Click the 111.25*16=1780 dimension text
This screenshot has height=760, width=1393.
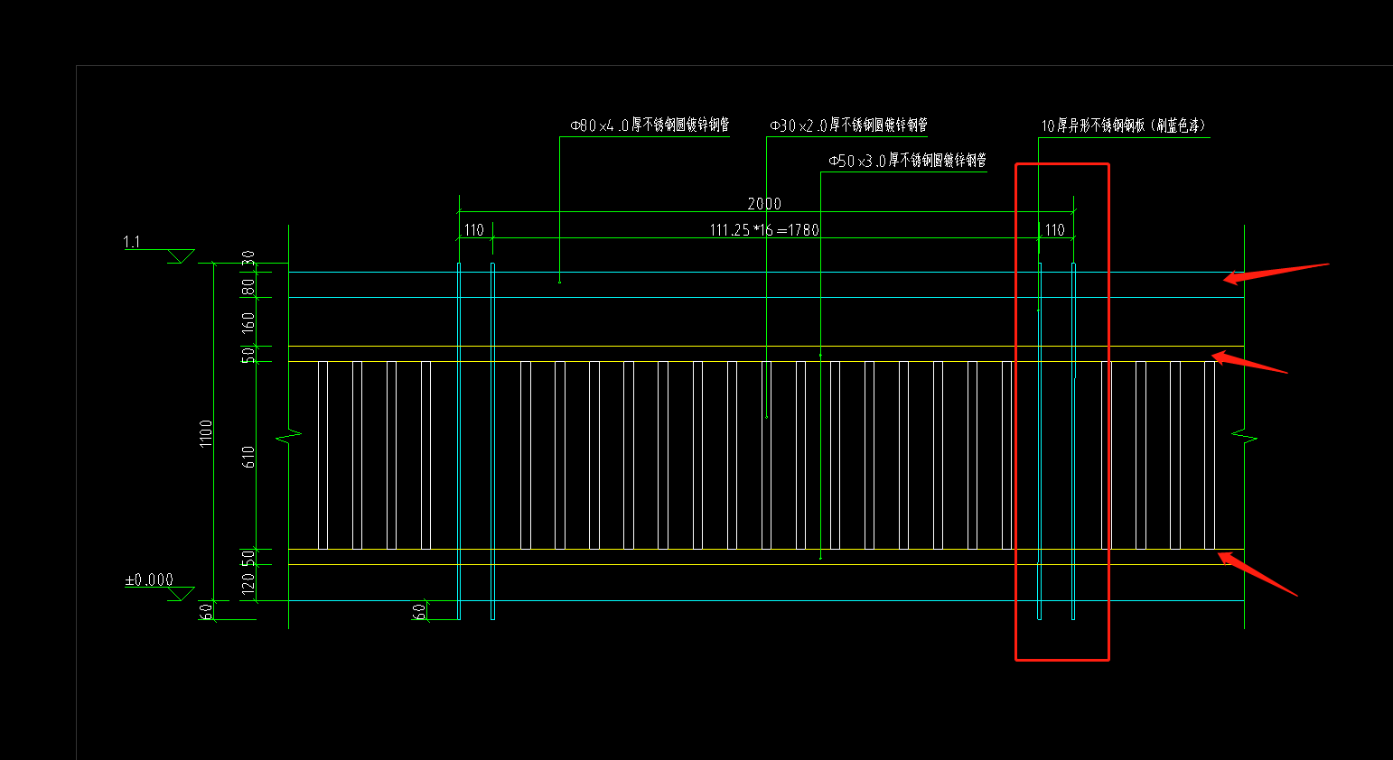[764, 230]
